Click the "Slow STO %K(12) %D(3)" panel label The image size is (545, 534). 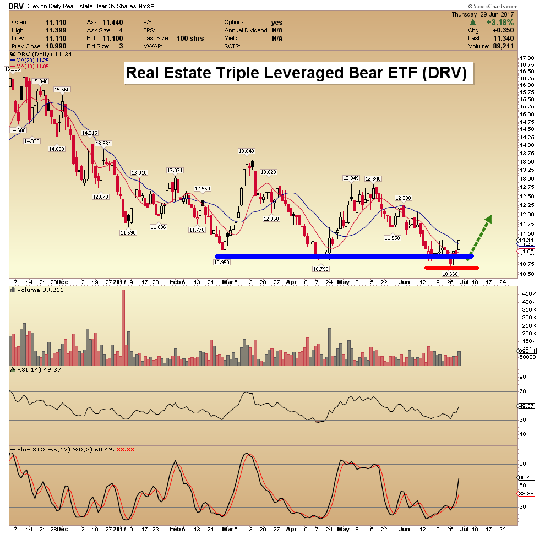tap(54, 450)
